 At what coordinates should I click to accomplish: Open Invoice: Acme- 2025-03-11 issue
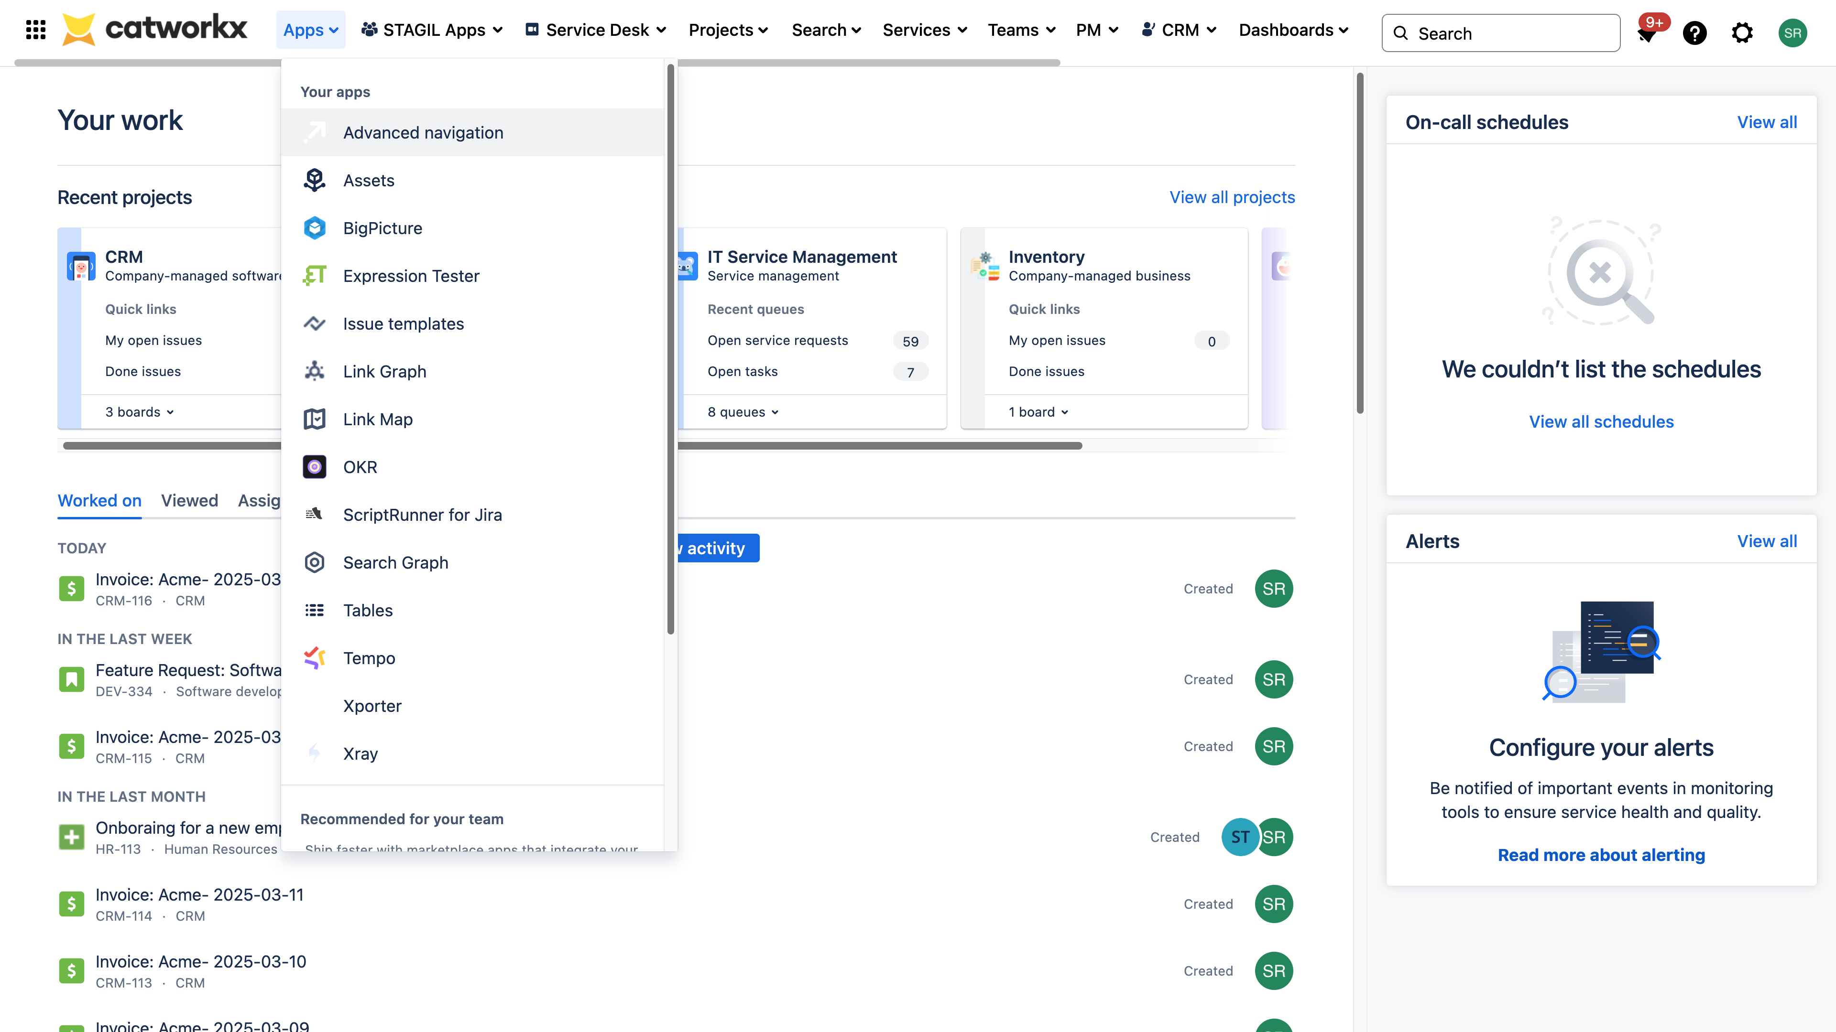coord(199,894)
